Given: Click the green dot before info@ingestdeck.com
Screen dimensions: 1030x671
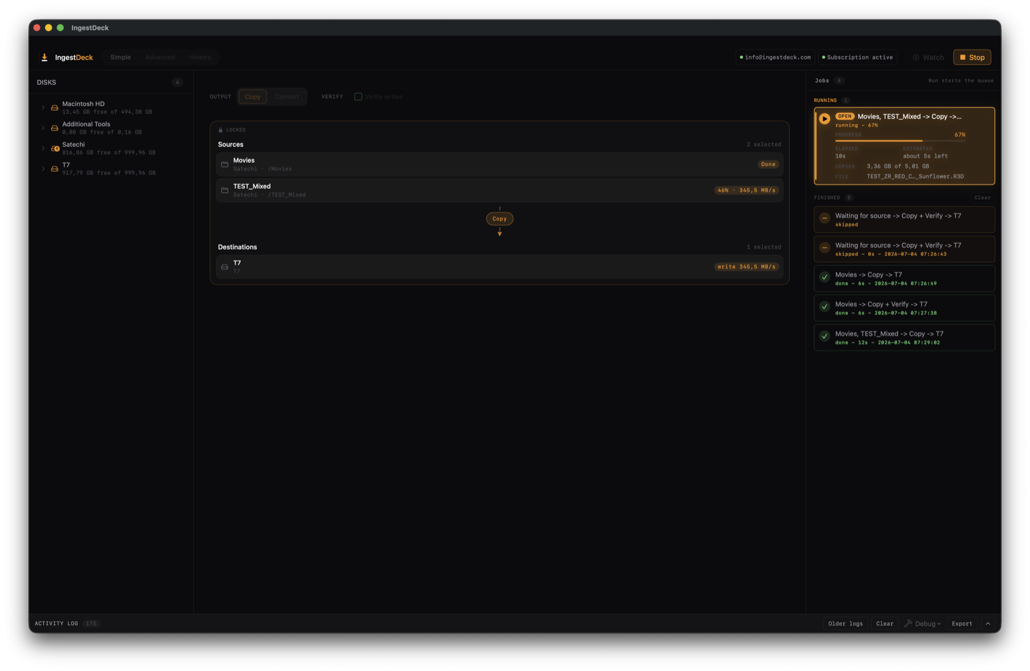Looking at the screenshot, I should tap(742, 57).
